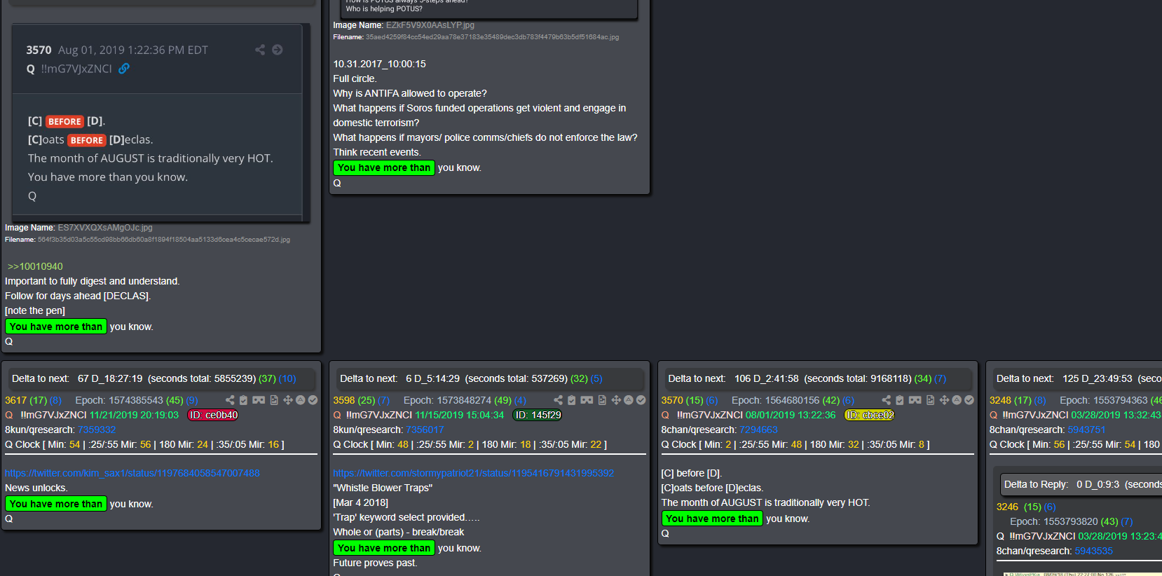Click post number 3248
Viewport: 1162px width, 576px height.
[1000, 400]
